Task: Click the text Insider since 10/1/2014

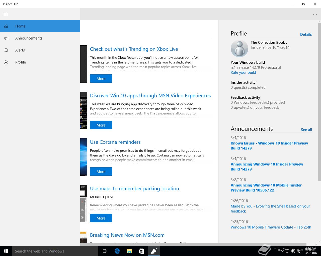Action: tap(270, 47)
